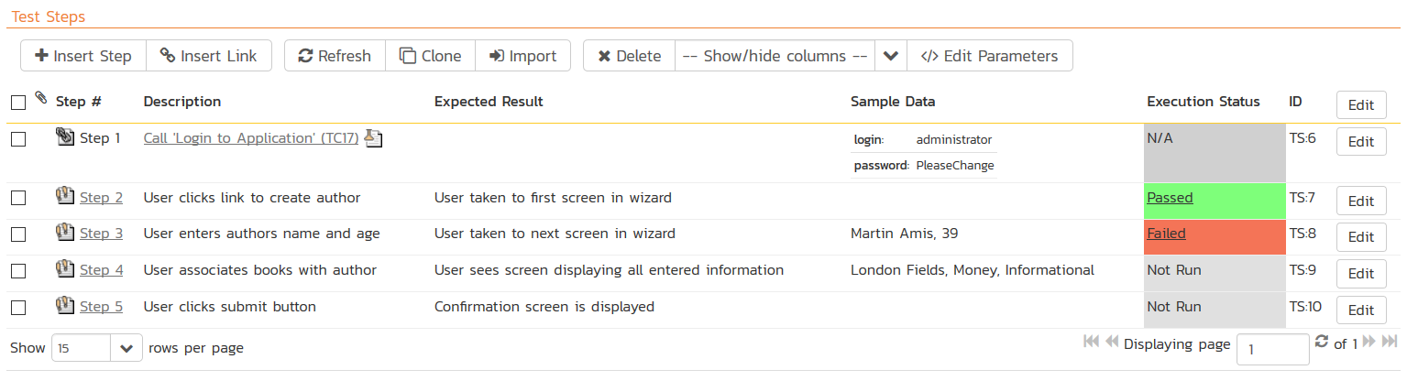Click the previous page arrow icon
The width and height of the screenshot is (1418, 381).
[x=1112, y=342]
